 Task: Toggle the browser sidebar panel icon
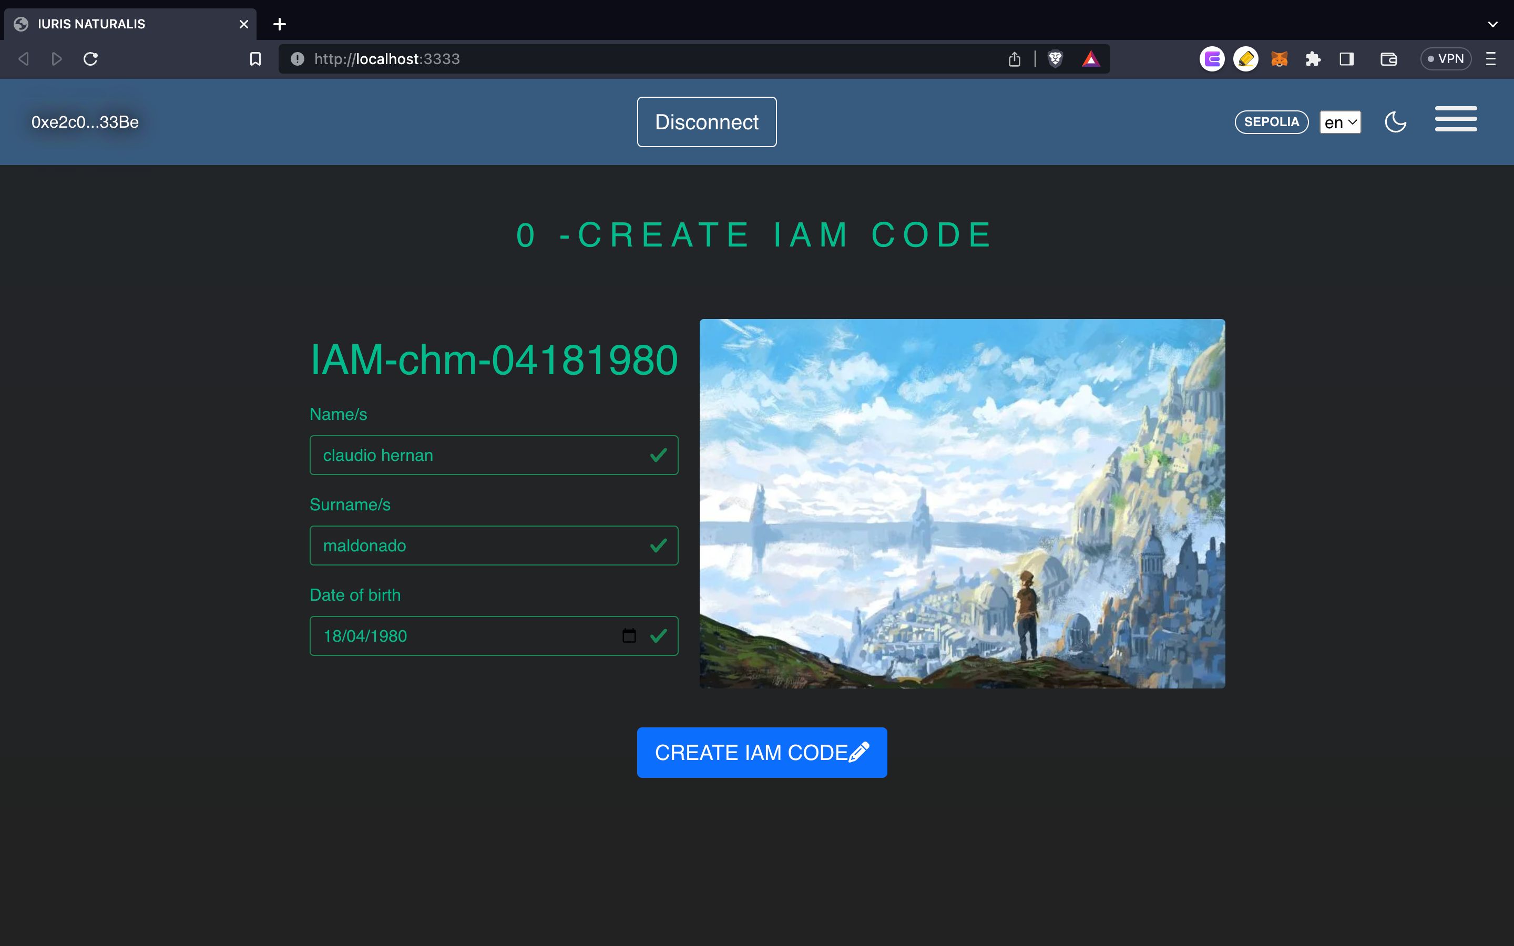click(1347, 59)
